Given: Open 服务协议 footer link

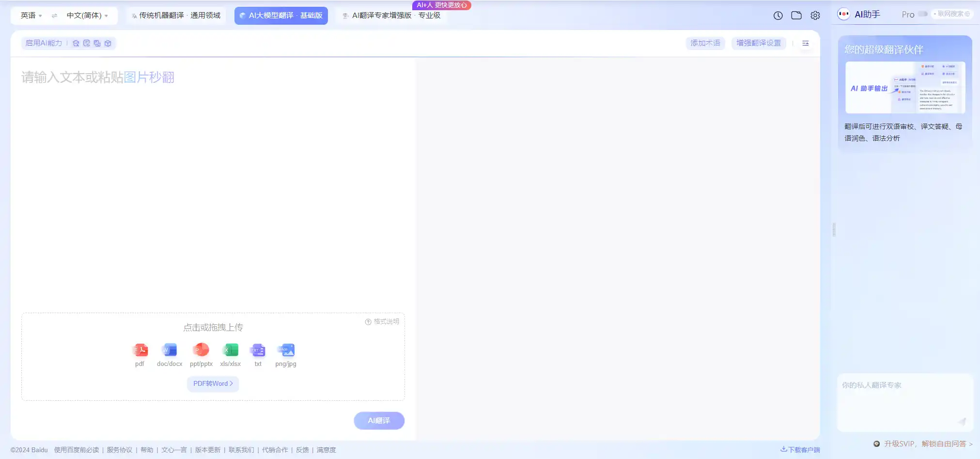Looking at the screenshot, I should coord(120,450).
